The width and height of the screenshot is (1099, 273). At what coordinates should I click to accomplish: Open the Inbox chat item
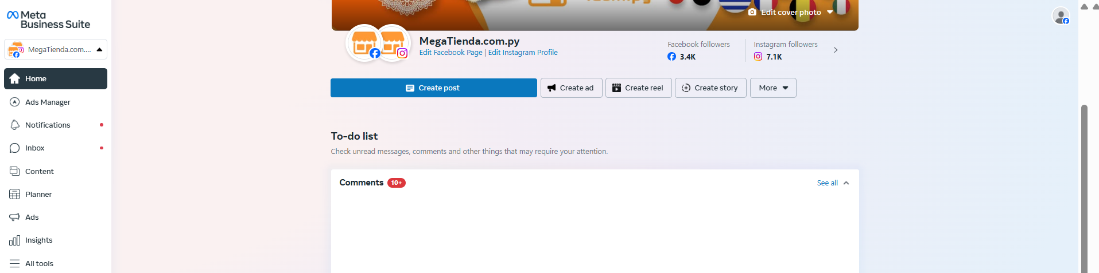pyautogui.click(x=56, y=148)
